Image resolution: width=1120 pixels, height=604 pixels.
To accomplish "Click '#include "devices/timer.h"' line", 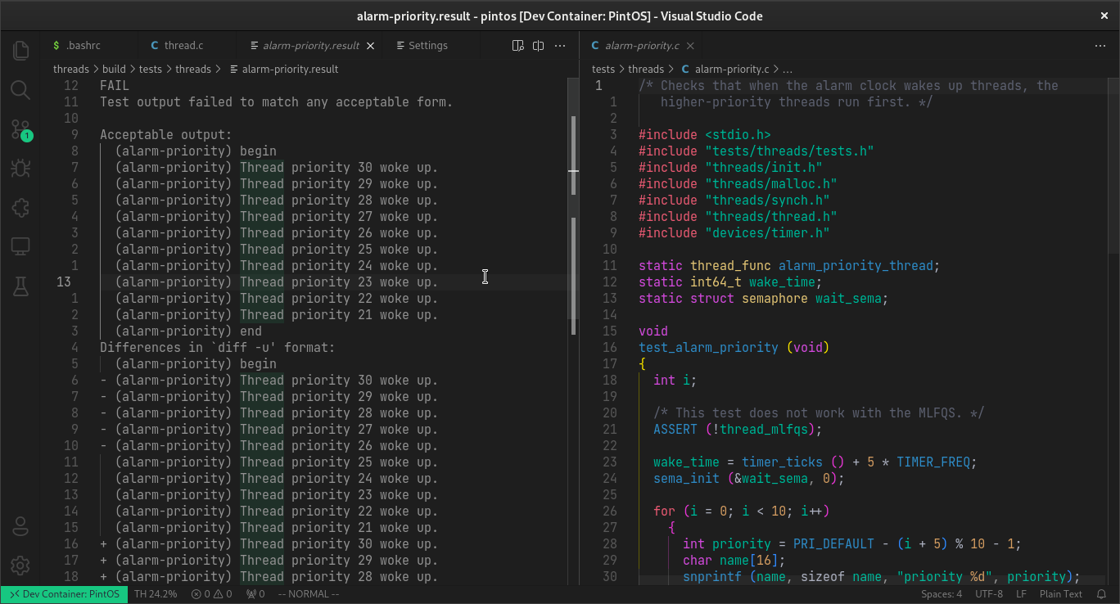I will tap(734, 233).
